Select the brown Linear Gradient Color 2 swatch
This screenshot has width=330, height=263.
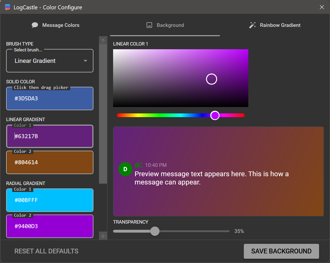point(49,162)
